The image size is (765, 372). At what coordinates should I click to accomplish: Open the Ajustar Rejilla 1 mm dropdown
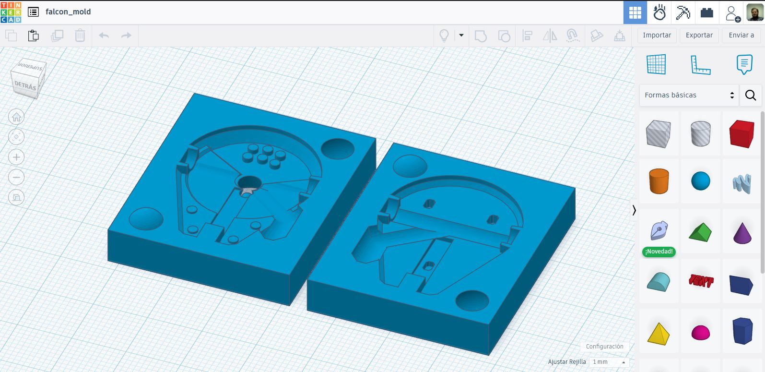(609, 362)
